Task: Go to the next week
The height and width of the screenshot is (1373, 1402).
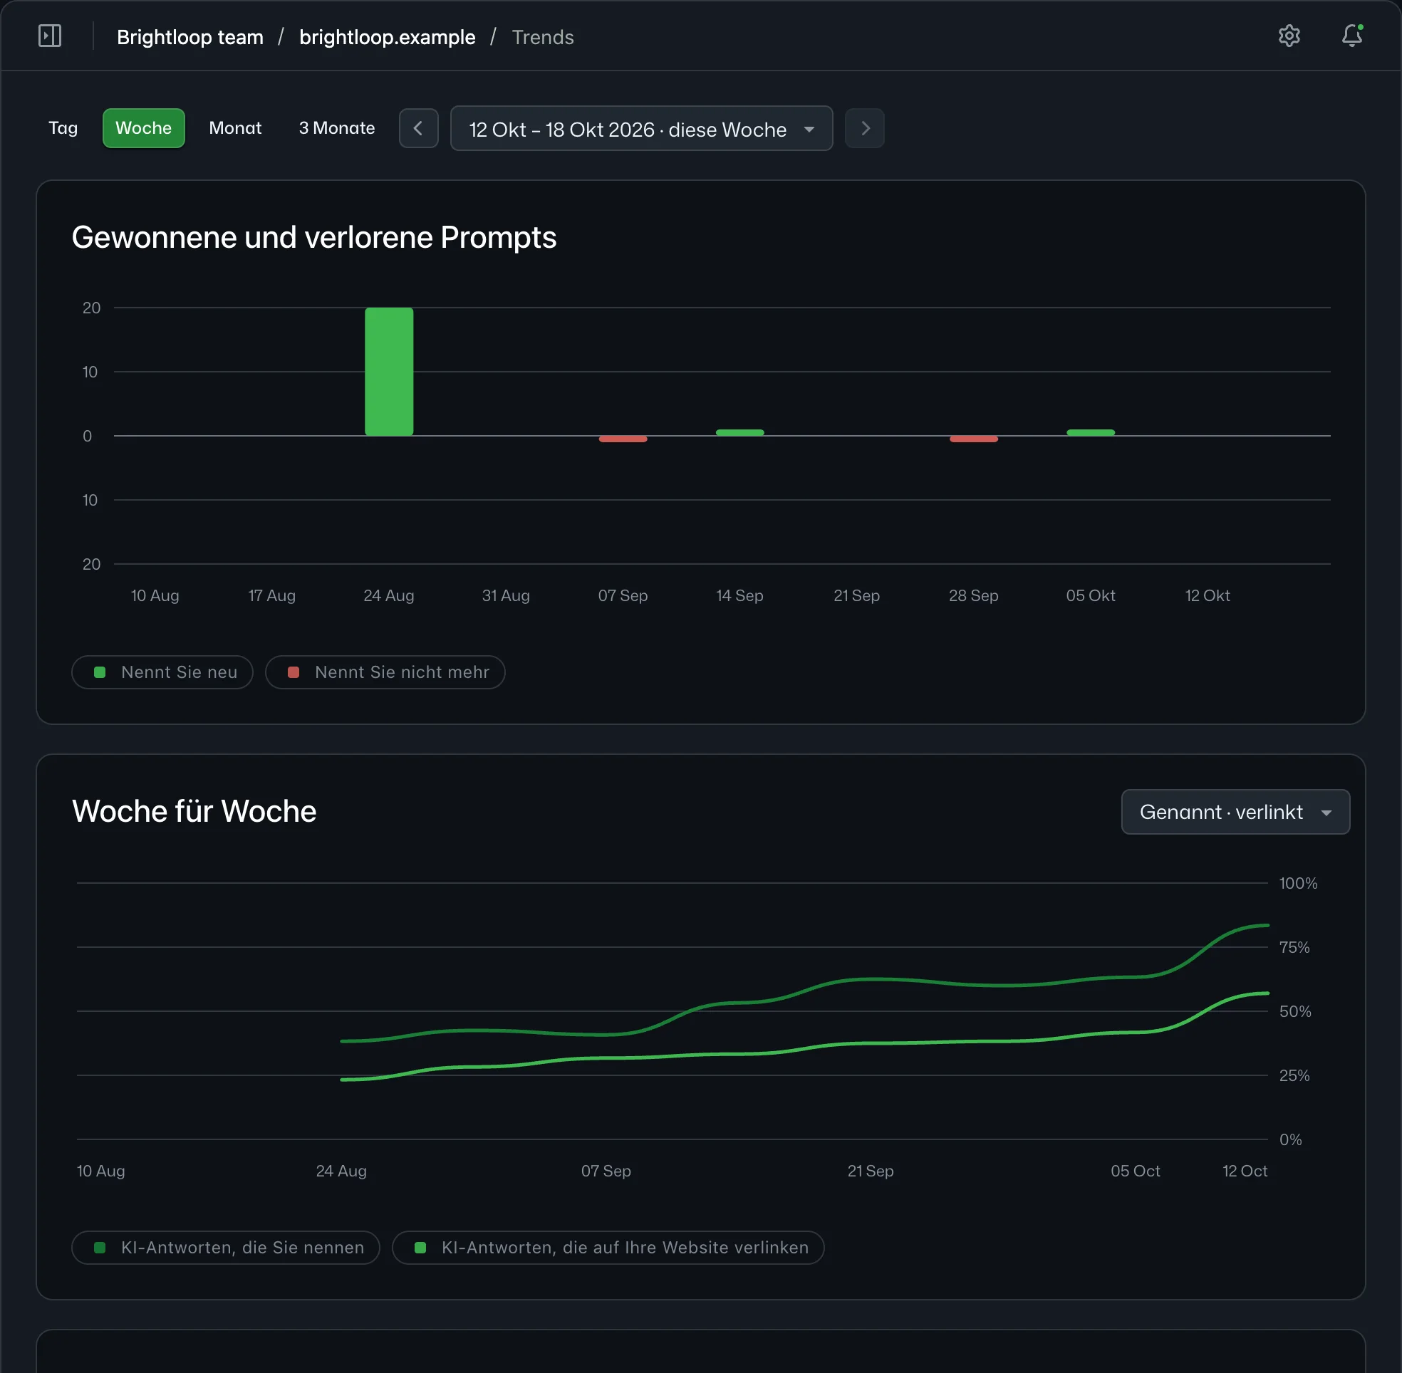Action: click(x=864, y=128)
